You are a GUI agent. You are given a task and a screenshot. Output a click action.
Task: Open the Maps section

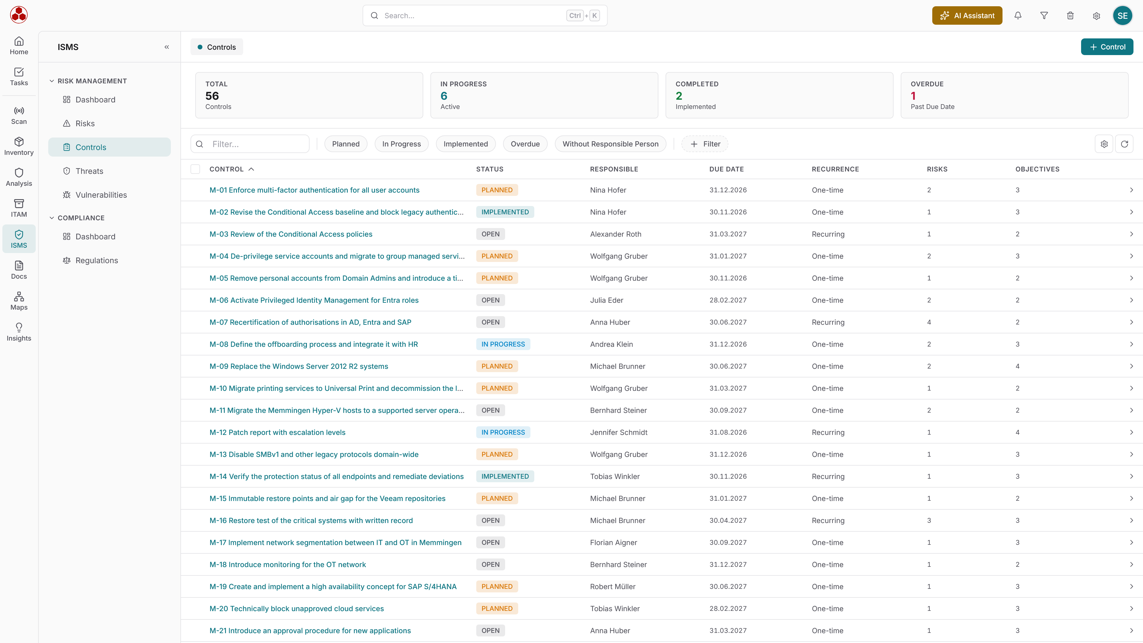click(19, 301)
